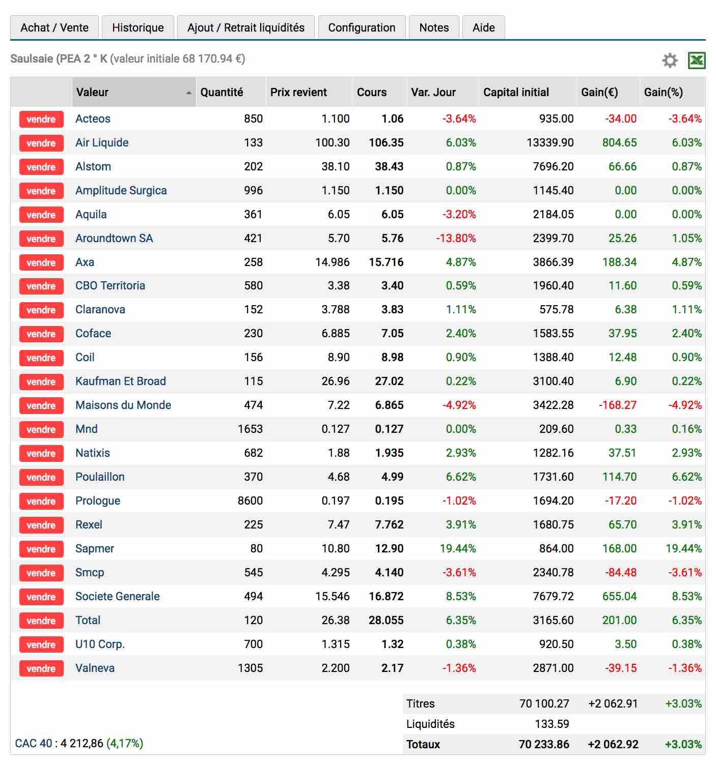Viewport: 716px width, 762px height.
Task: Switch to the Historique tab
Action: tap(138, 27)
